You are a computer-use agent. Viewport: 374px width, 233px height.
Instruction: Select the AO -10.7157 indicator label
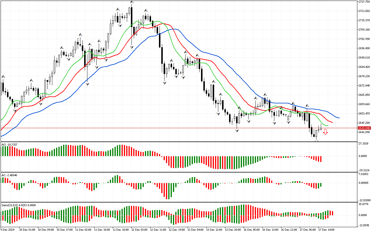click(9, 144)
